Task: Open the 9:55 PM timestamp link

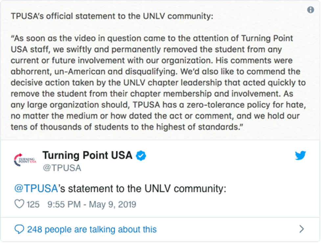Action: [x=64, y=204]
